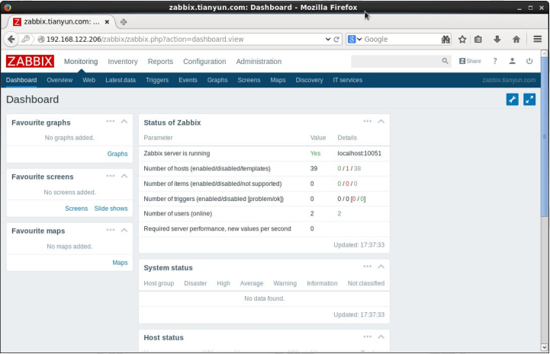Toggle fullscreen dashboard mode
Viewport: 550px width, 354px height.
529,100
